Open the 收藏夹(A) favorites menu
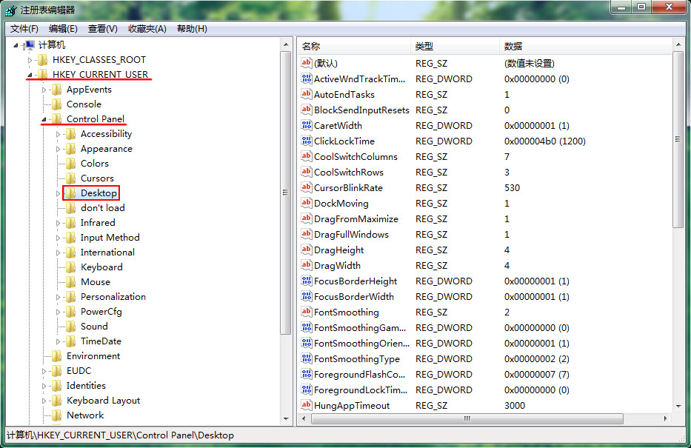This screenshot has width=691, height=448. [147, 29]
